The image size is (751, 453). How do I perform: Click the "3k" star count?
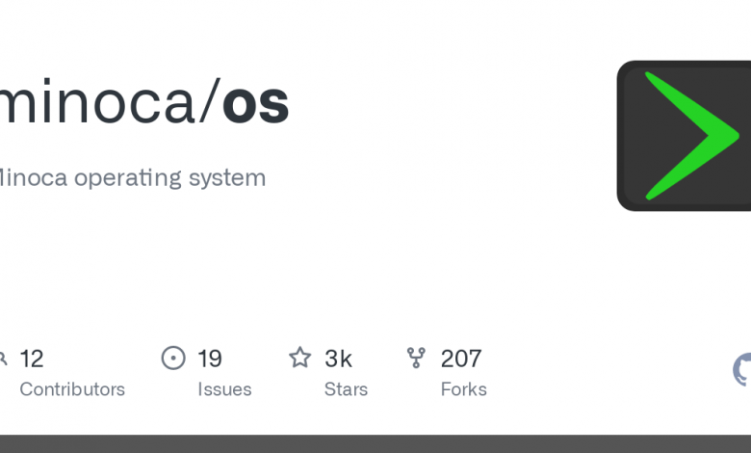click(x=338, y=359)
